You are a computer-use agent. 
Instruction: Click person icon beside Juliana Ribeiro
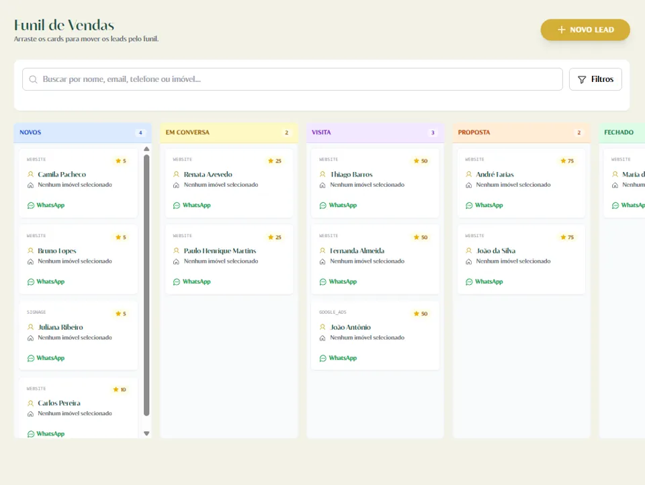click(30, 327)
